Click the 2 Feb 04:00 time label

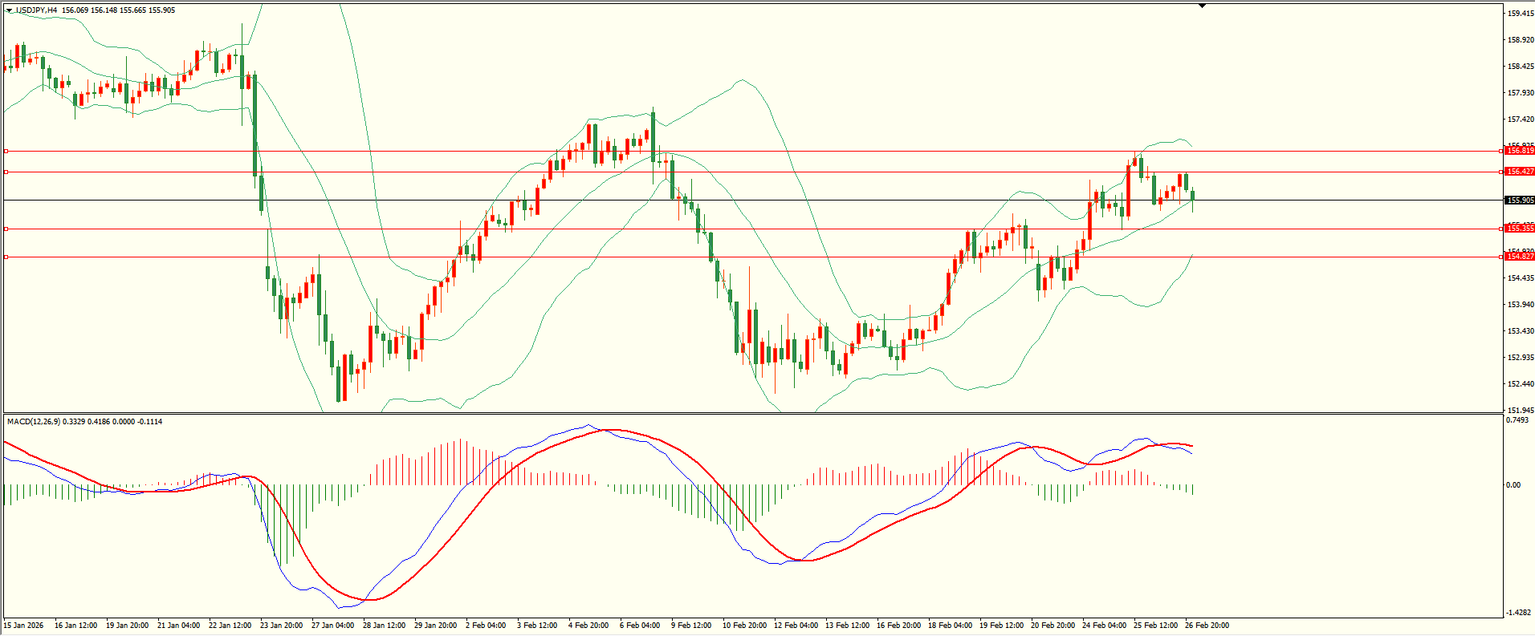tap(486, 626)
